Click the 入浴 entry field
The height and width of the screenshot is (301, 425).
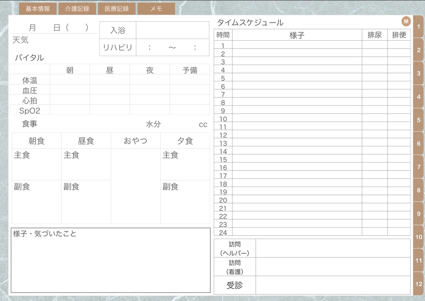tap(172, 29)
